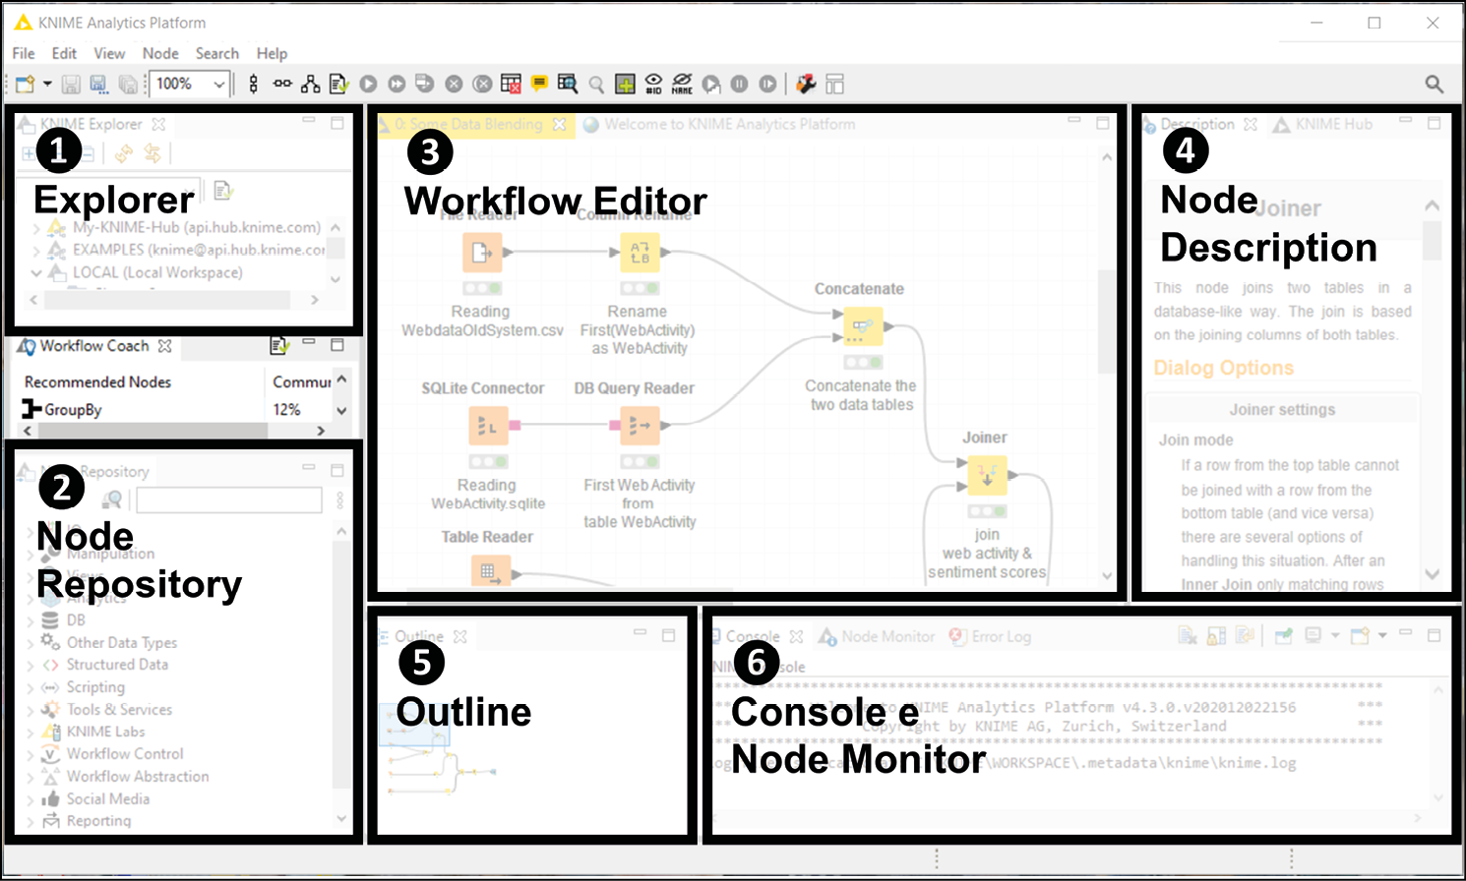Viewport: 1466px width, 881px height.
Task: Click Workflow Coach configure icon
Action: coord(279,345)
